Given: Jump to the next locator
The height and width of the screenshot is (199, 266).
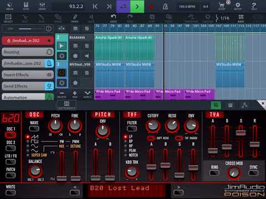Looking at the screenshot, I should pyautogui.click(x=109, y=7).
